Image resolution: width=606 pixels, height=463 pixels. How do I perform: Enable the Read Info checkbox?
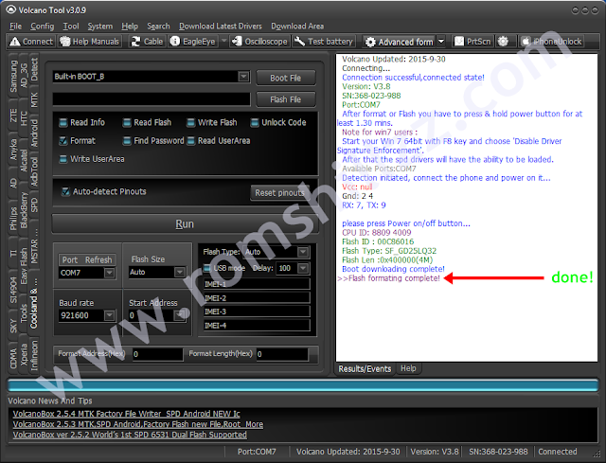point(63,123)
